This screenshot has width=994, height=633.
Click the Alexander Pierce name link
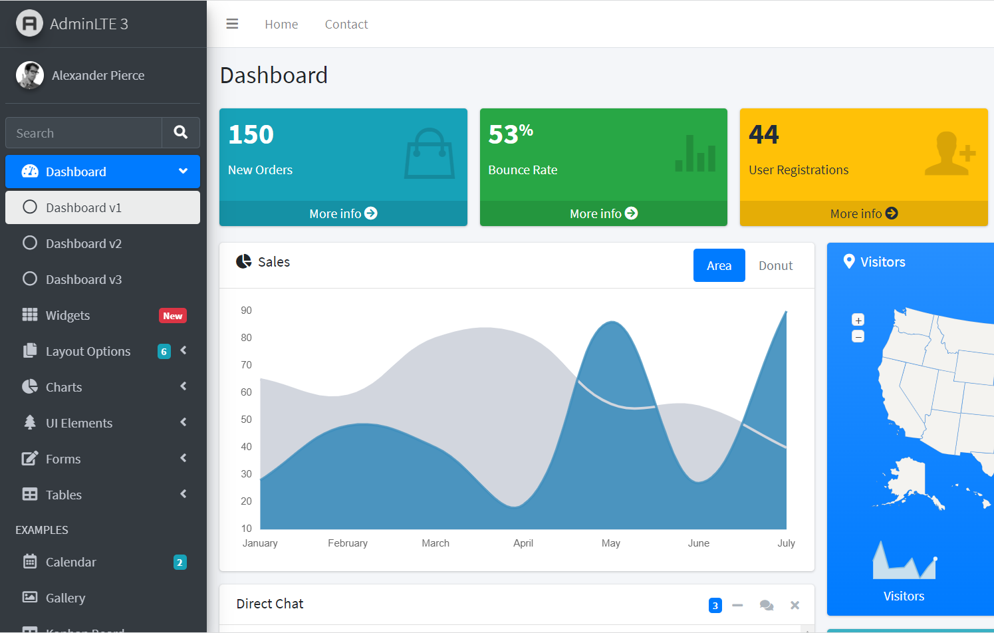click(98, 75)
